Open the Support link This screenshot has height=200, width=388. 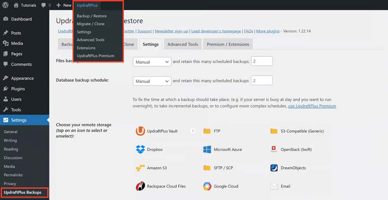[x=144, y=31]
